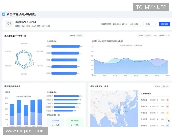
Task: Click the dashboard logo icon beside 新品销售预测分析看板
Action: (x=4, y=14)
